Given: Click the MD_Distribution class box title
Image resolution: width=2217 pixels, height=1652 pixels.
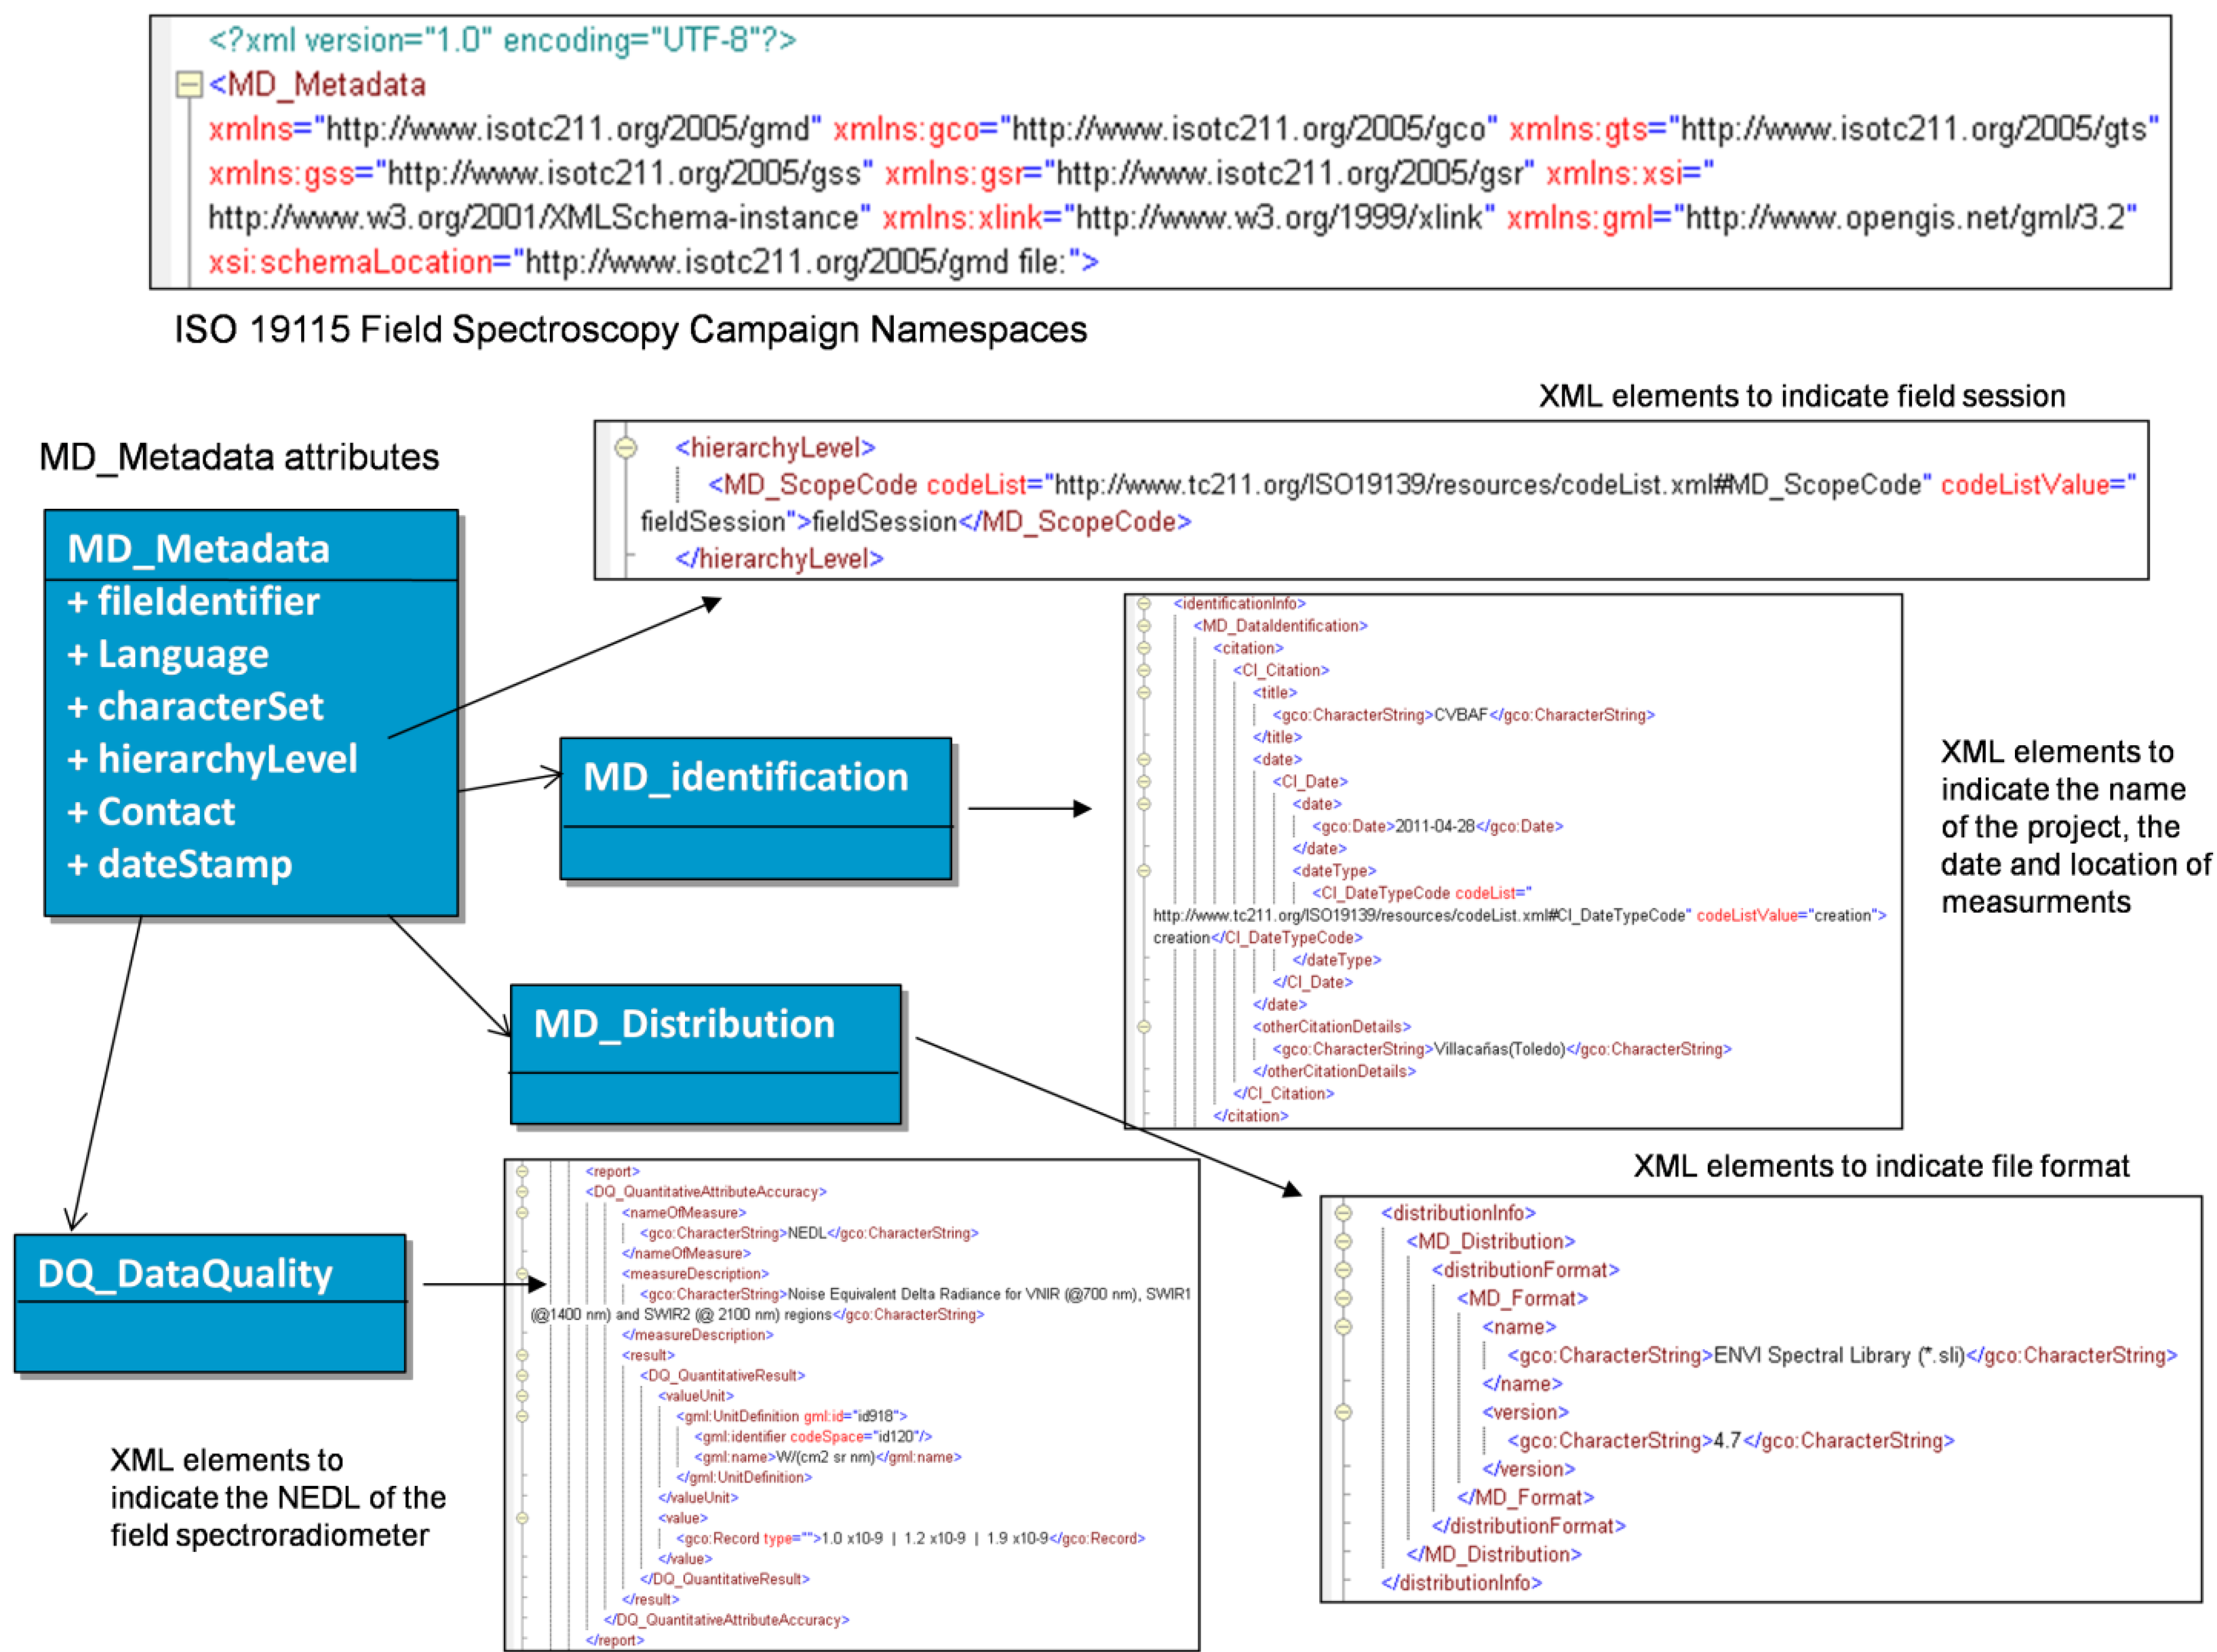Looking at the screenshot, I should point(684,1024).
